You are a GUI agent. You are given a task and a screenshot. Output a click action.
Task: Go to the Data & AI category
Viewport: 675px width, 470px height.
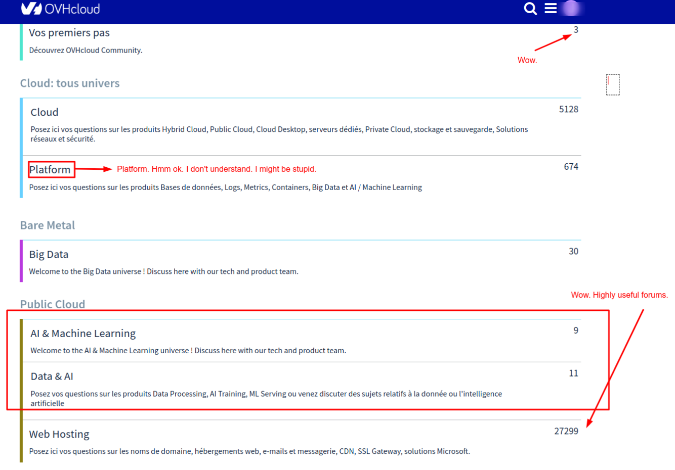coord(52,377)
